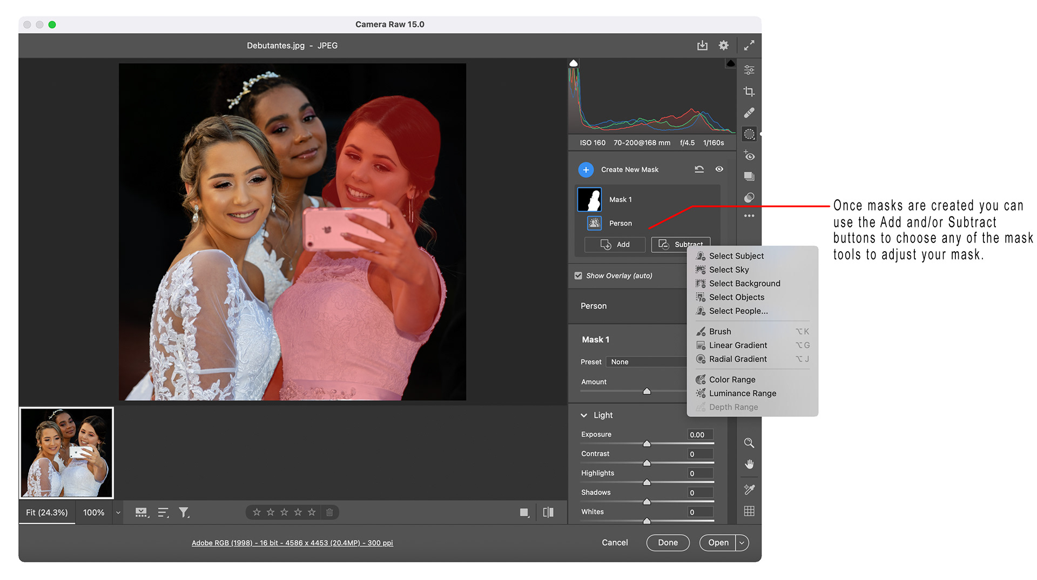Choose Linear Gradient from menu

pyautogui.click(x=738, y=345)
